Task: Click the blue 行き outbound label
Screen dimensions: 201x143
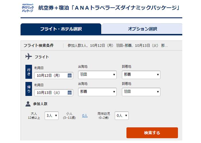Action: click(29, 72)
